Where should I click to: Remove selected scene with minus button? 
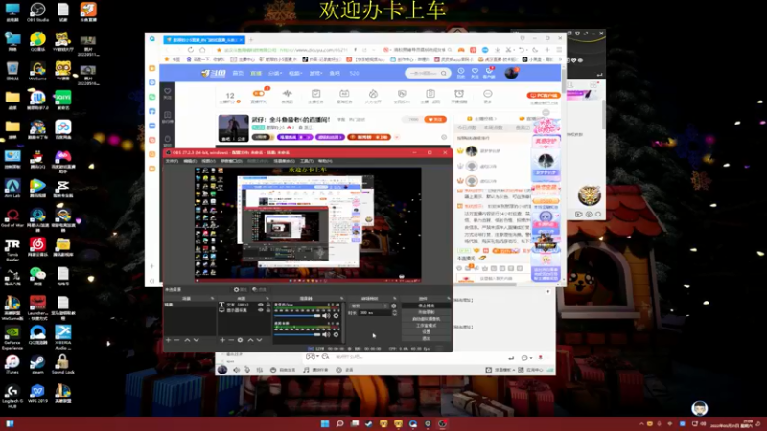(177, 340)
